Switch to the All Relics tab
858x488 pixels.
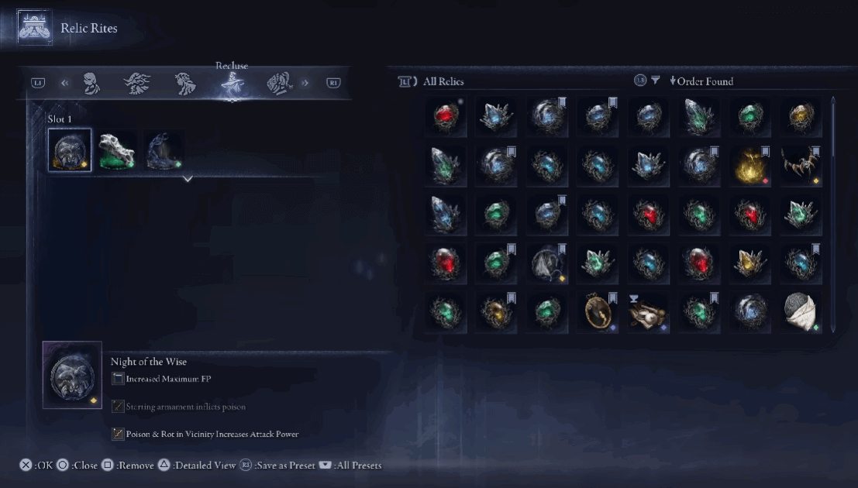[x=443, y=81]
